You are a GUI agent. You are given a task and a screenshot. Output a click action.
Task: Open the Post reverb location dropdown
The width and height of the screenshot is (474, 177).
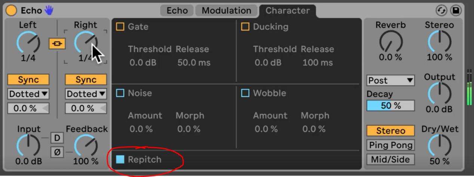(391, 80)
